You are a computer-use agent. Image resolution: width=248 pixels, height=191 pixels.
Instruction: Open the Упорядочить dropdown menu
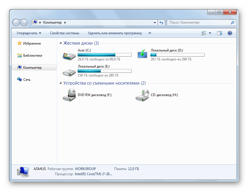pyautogui.click(x=29, y=33)
